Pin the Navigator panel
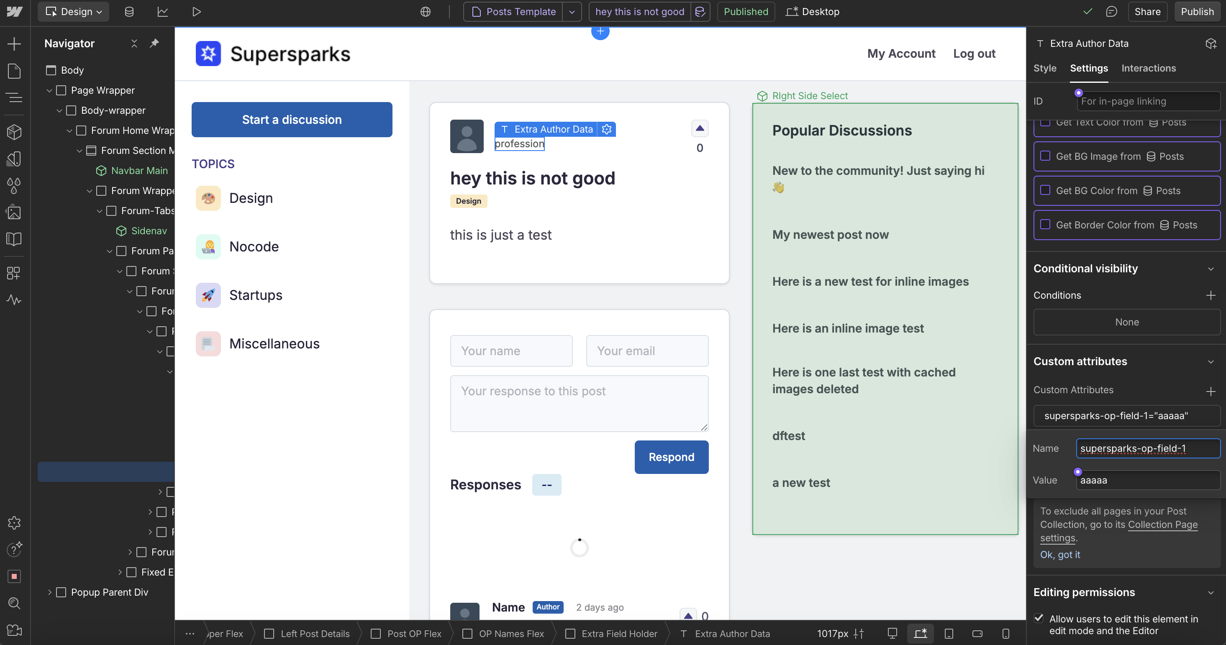Image resolution: width=1226 pixels, height=645 pixels. point(154,43)
